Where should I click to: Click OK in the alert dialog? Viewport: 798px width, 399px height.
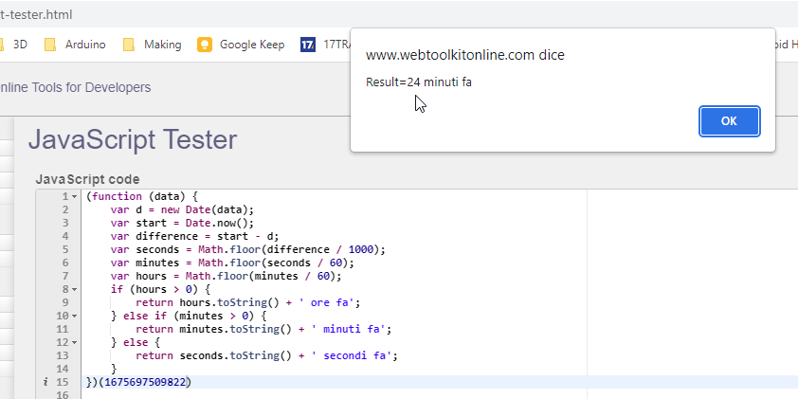tap(729, 121)
